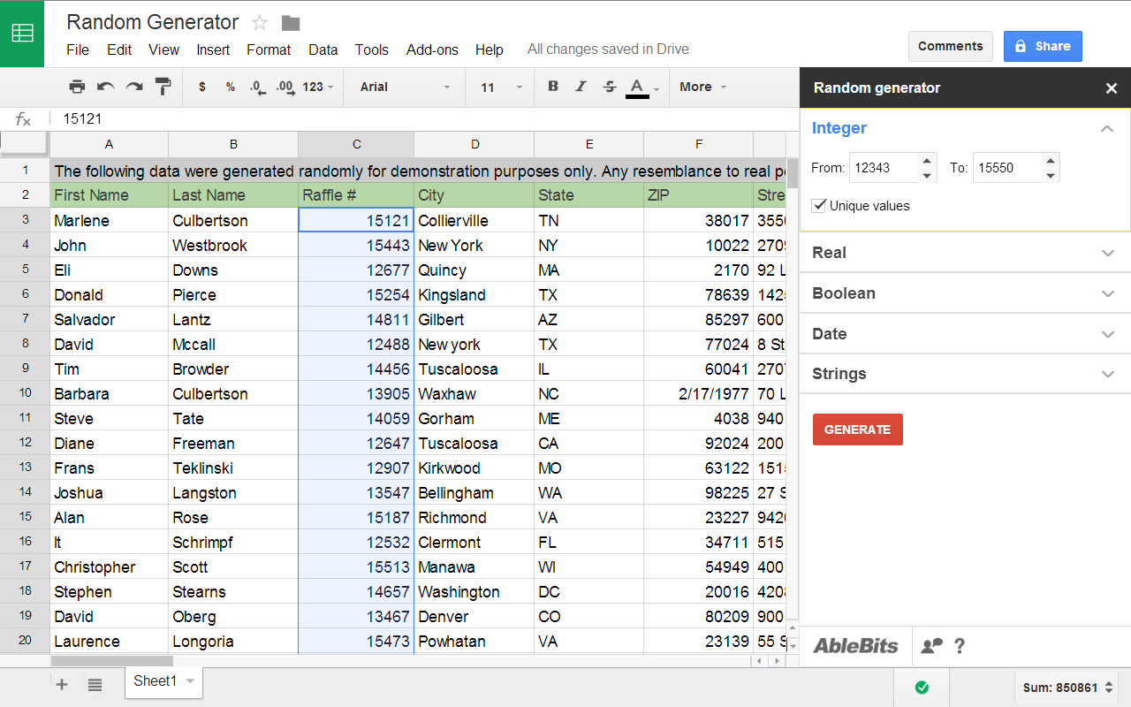Toggle Italic formatting in the toolbar

pyautogui.click(x=581, y=87)
